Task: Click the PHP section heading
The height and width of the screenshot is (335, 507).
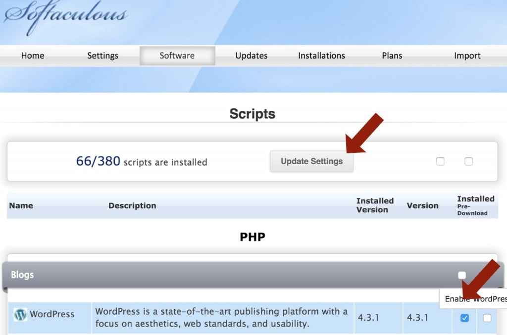Action: point(253,237)
